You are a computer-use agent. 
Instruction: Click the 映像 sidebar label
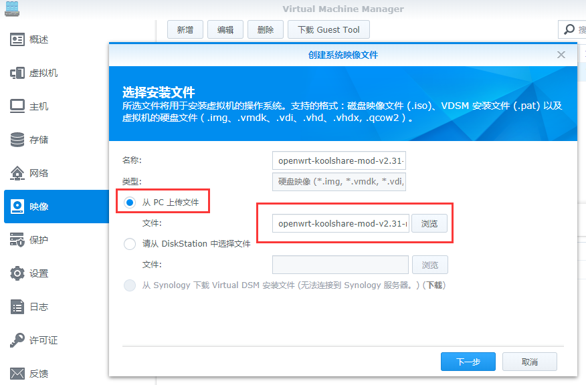pyautogui.click(x=39, y=207)
